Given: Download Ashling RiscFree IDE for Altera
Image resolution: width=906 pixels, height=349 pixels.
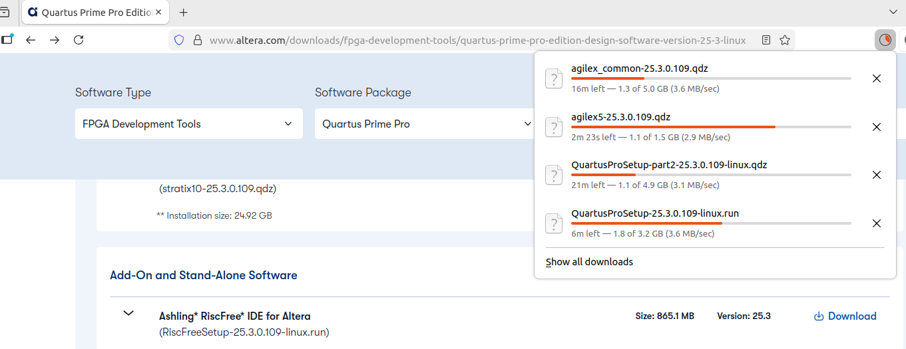Looking at the screenshot, I should click(x=845, y=316).
